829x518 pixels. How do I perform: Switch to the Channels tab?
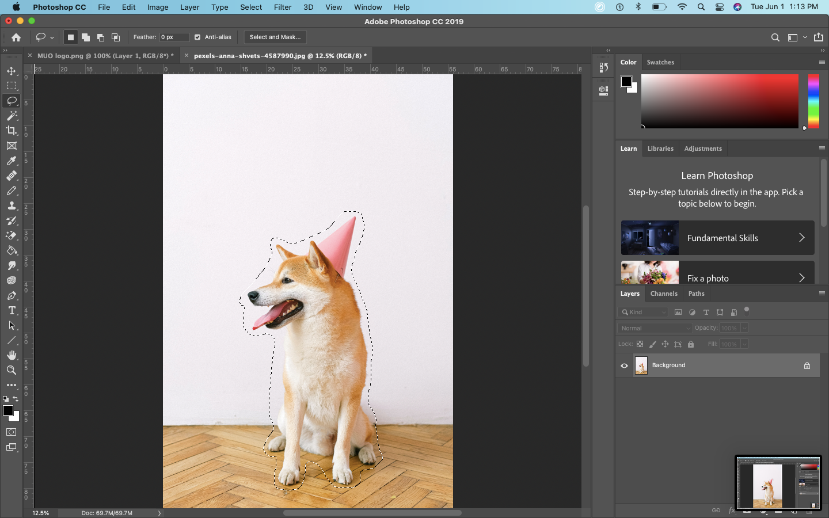[x=664, y=294]
